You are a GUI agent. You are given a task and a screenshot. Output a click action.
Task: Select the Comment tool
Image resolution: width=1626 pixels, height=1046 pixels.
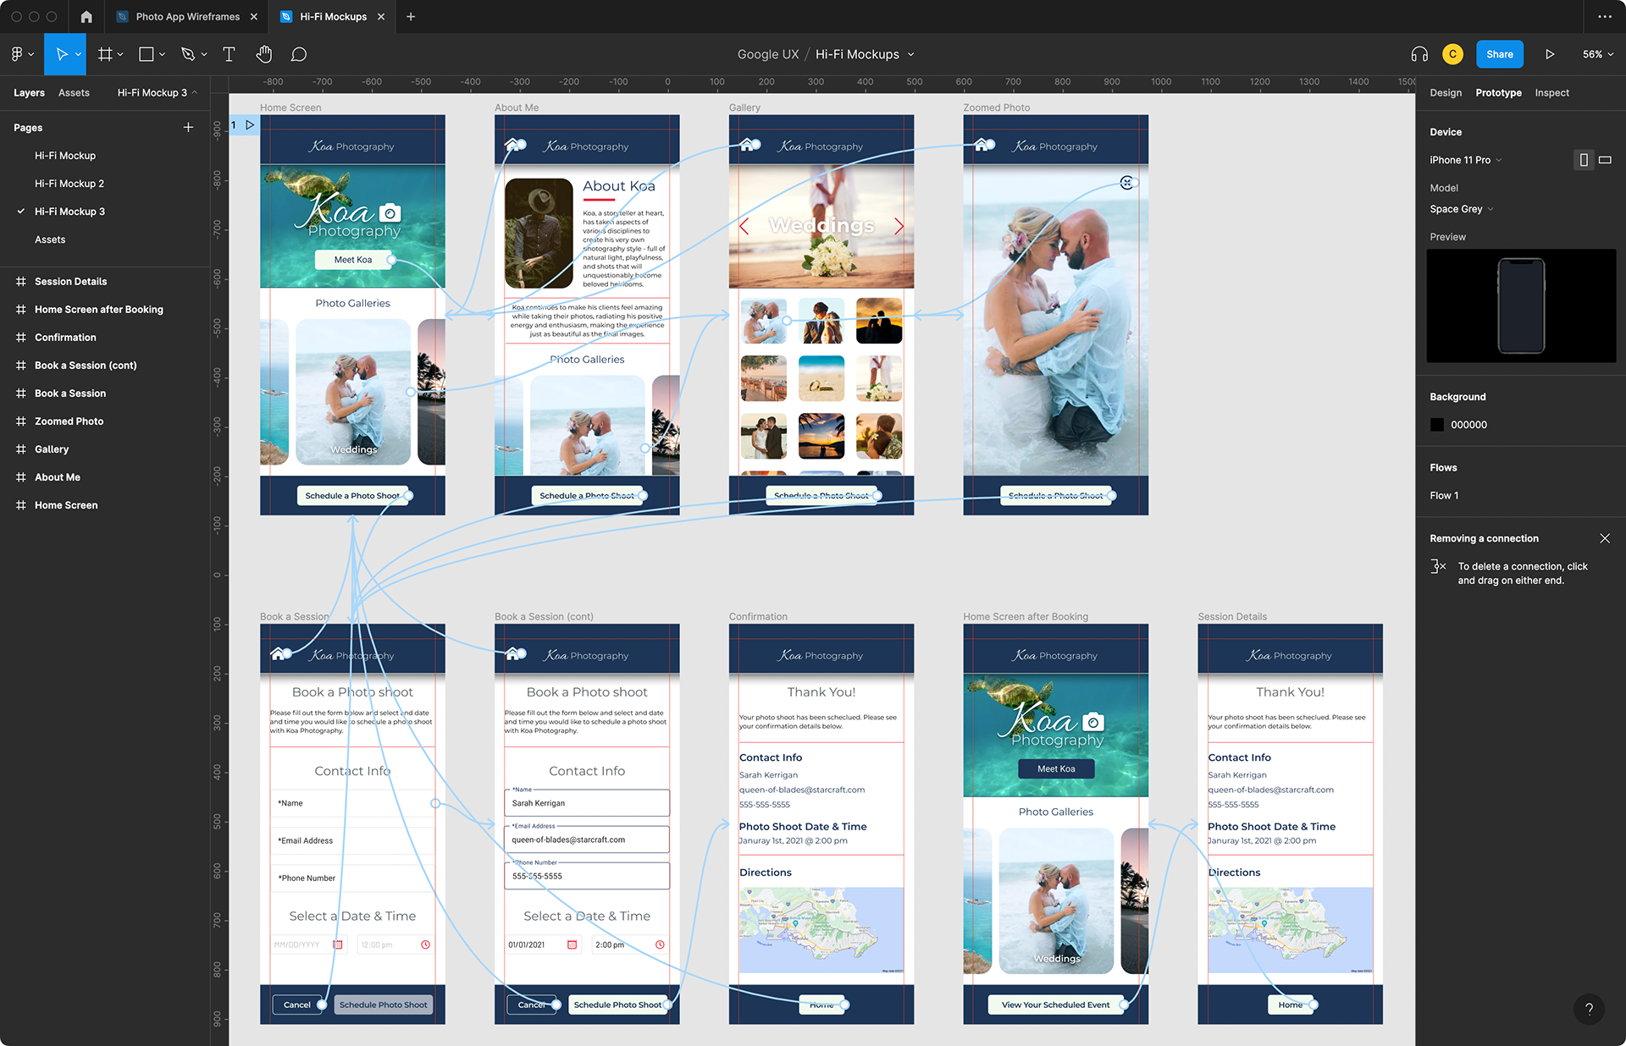click(299, 54)
